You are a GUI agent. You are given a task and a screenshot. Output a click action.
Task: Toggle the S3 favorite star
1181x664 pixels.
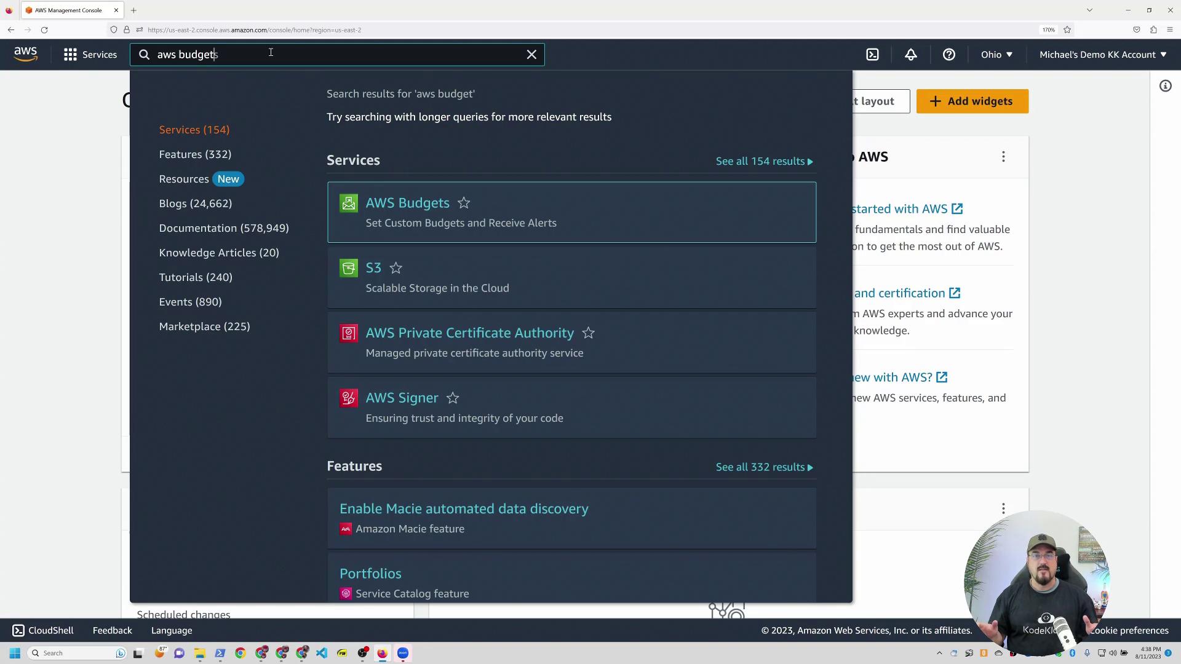[396, 268]
